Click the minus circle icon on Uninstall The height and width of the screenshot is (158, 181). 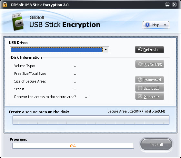[x=140, y=88]
